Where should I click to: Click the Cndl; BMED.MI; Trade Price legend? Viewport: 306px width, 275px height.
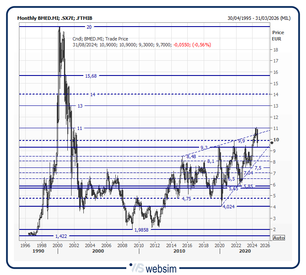pos(100,39)
